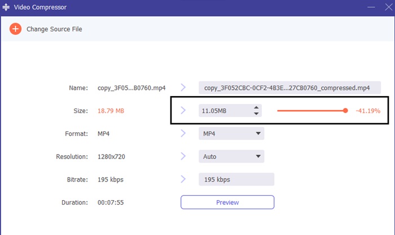The height and width of the screenshot is (235, 395).
Task: Click the arrow icon in the Format row
Action: [x=183, y=134]
